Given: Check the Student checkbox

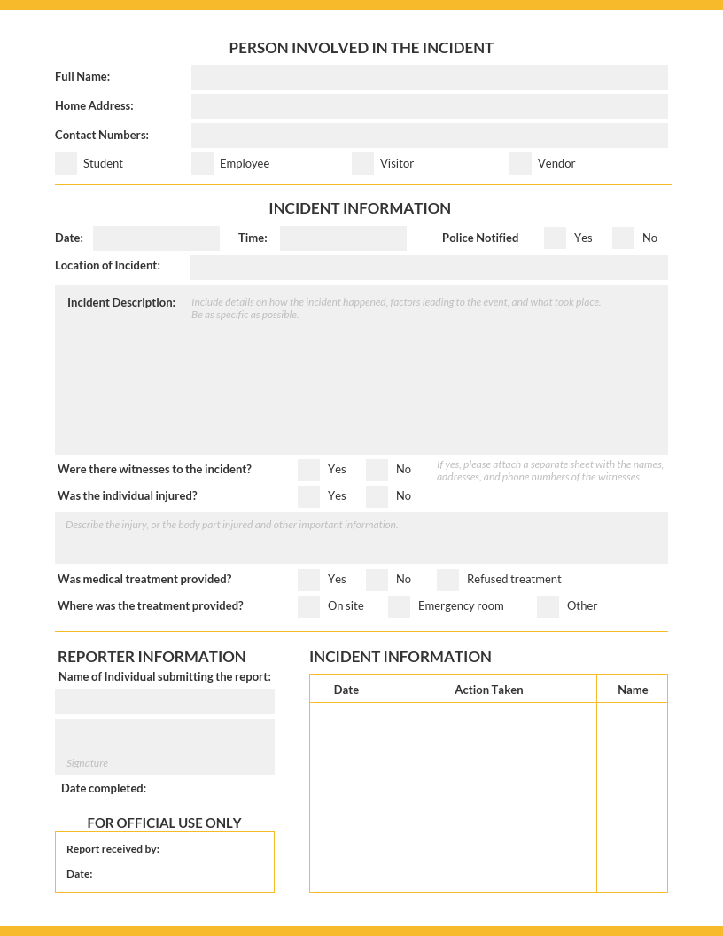Looking at the screenshot, I should (66, 163).
